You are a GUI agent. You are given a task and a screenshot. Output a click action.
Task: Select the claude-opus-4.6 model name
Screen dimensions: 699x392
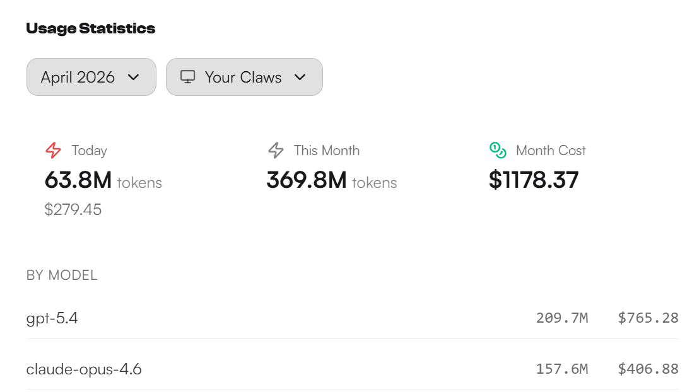coord(84,369)
